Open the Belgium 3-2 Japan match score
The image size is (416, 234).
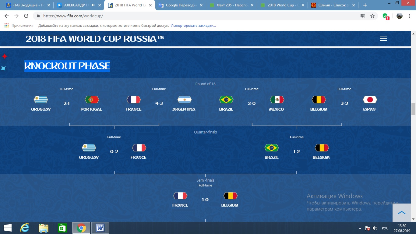(344, 103)
